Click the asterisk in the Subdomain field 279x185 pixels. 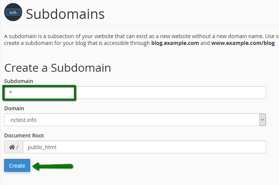(x=11, y=93)
